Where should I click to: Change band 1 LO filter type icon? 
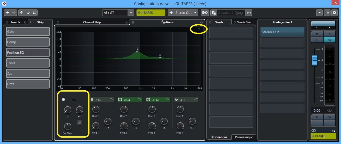(112, 99)
